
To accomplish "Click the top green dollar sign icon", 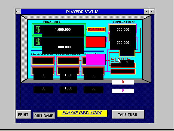I will [x=38, y=30].
